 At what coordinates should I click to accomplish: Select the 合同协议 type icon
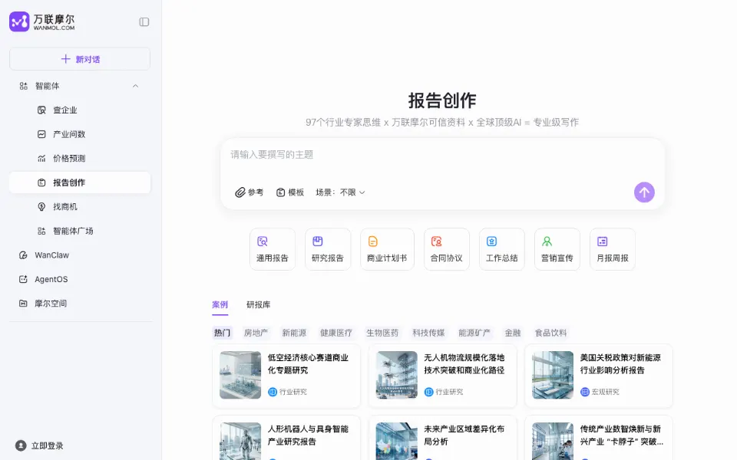437,242
